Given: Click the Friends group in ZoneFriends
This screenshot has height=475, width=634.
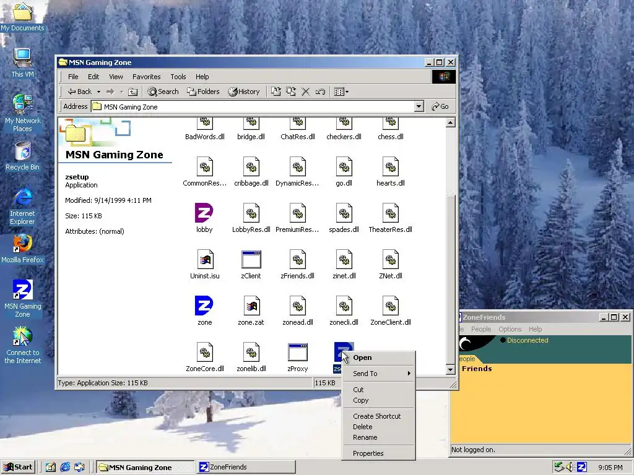Looking at the screenshot, I should [477, 369].
